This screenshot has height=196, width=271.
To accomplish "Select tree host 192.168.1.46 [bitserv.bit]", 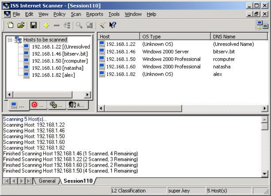I will 60,54.
